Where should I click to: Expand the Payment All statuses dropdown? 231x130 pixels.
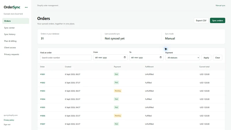tap(182, 57)
